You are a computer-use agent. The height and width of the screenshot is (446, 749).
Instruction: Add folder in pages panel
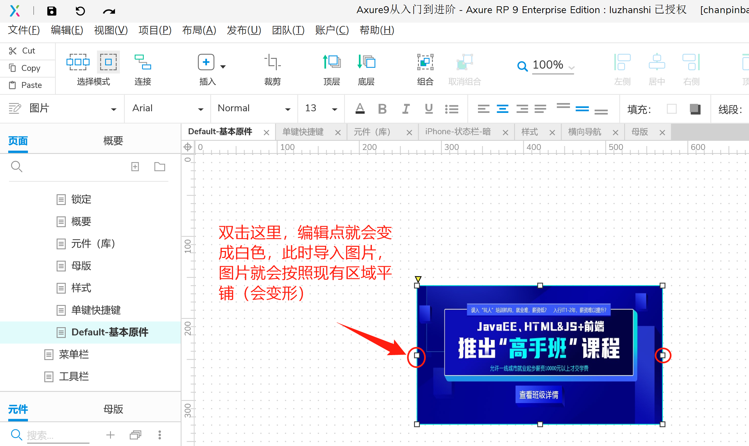[x=160, y=167]
